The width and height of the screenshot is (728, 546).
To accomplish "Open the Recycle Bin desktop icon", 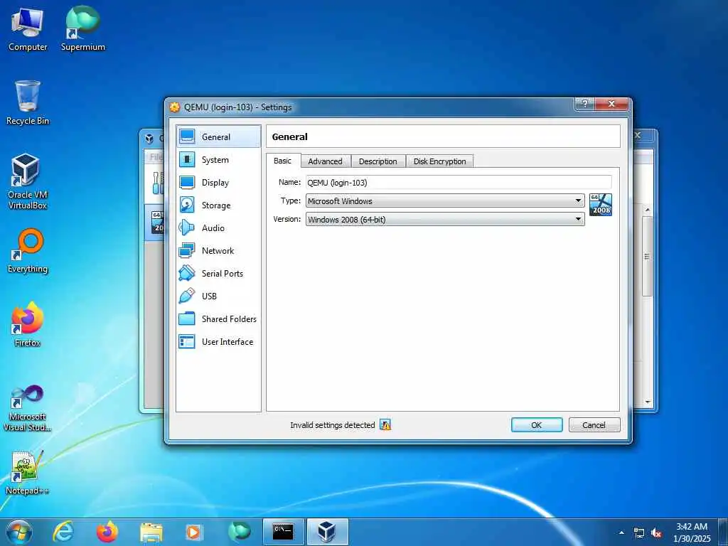I will pos(28,102).
